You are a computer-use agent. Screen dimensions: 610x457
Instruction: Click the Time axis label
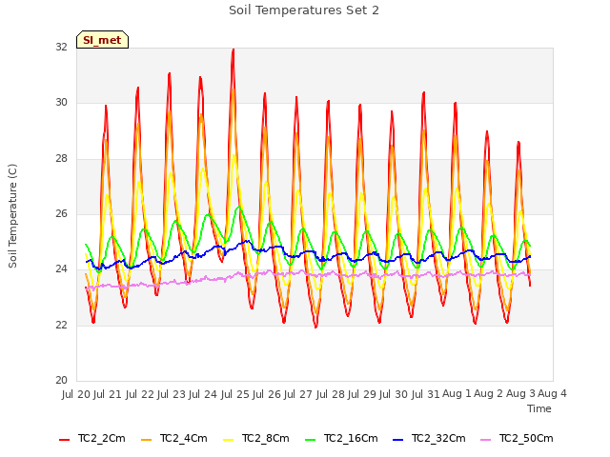(x=539, y=408)
